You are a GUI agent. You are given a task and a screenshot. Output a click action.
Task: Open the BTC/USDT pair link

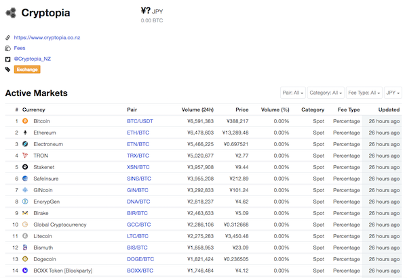(140, 121)
